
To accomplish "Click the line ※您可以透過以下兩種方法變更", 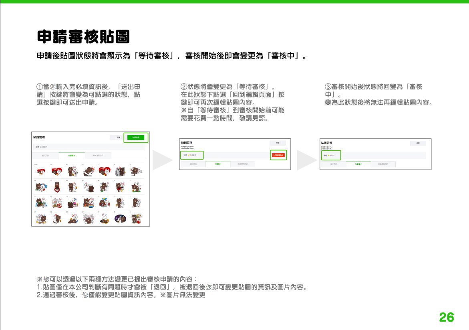I will (117, 279).
